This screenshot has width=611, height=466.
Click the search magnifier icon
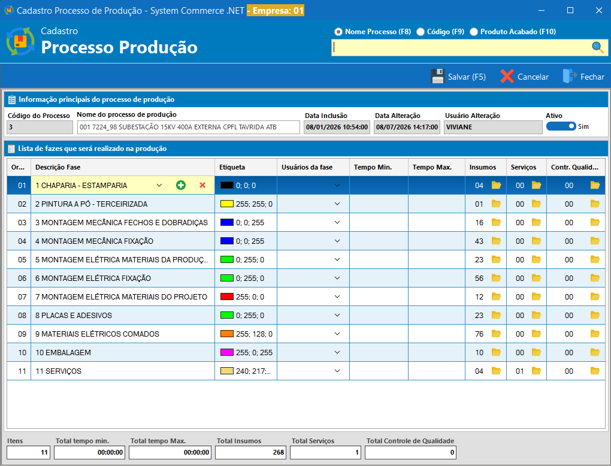598,47
